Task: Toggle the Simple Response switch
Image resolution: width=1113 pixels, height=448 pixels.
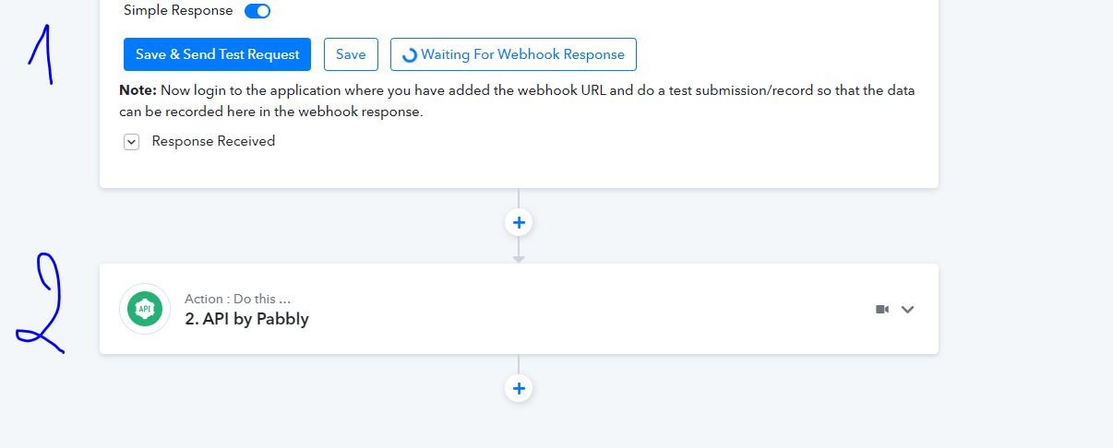Action: 257,11
